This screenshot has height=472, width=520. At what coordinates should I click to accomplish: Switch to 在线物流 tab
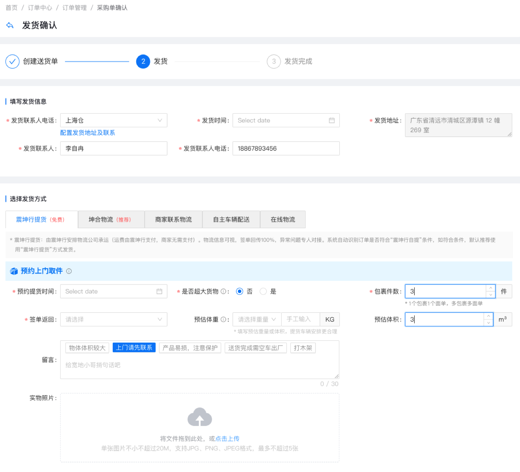(x=283, y=219)
